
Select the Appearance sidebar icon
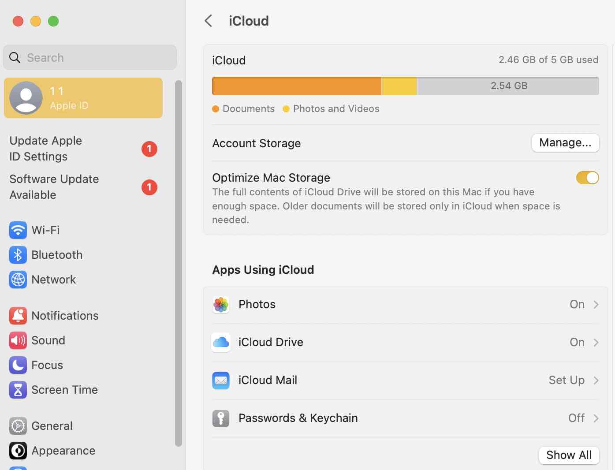(x=18, y=451)
